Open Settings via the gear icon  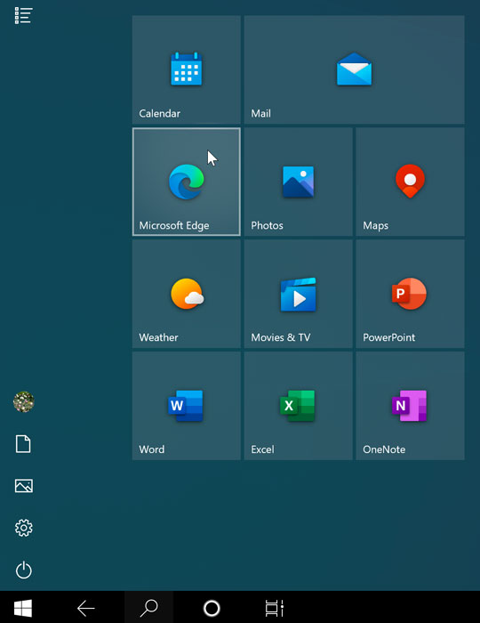pyautogui.click(x=23, y=528)
